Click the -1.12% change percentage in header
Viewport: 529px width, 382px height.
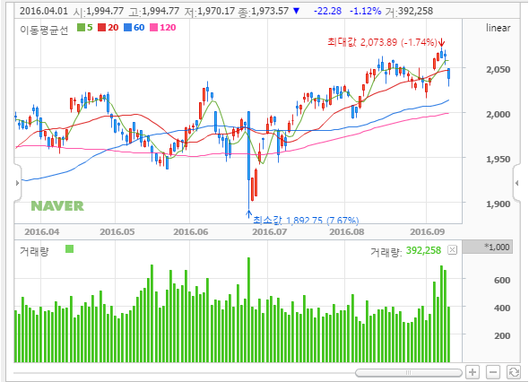click(x=366, y=11)
